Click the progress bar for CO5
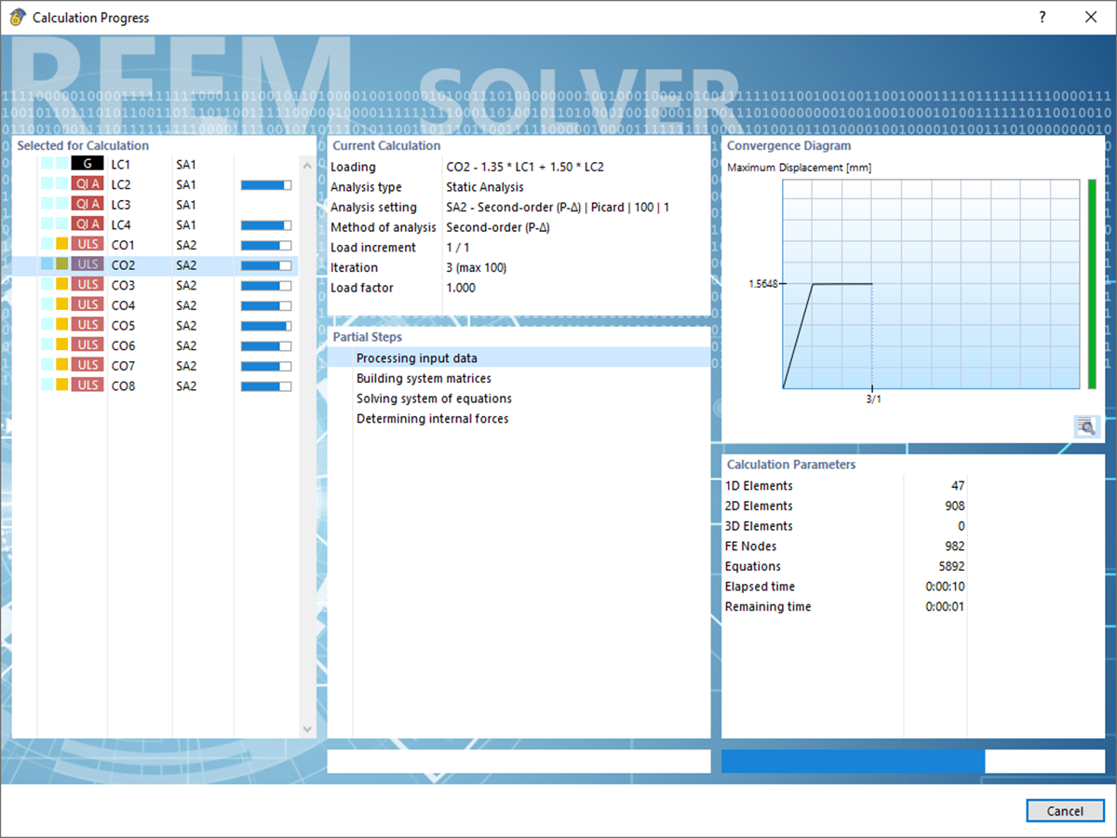The width and height of the screenshot is (1117, 838). [x=266, y=326]
